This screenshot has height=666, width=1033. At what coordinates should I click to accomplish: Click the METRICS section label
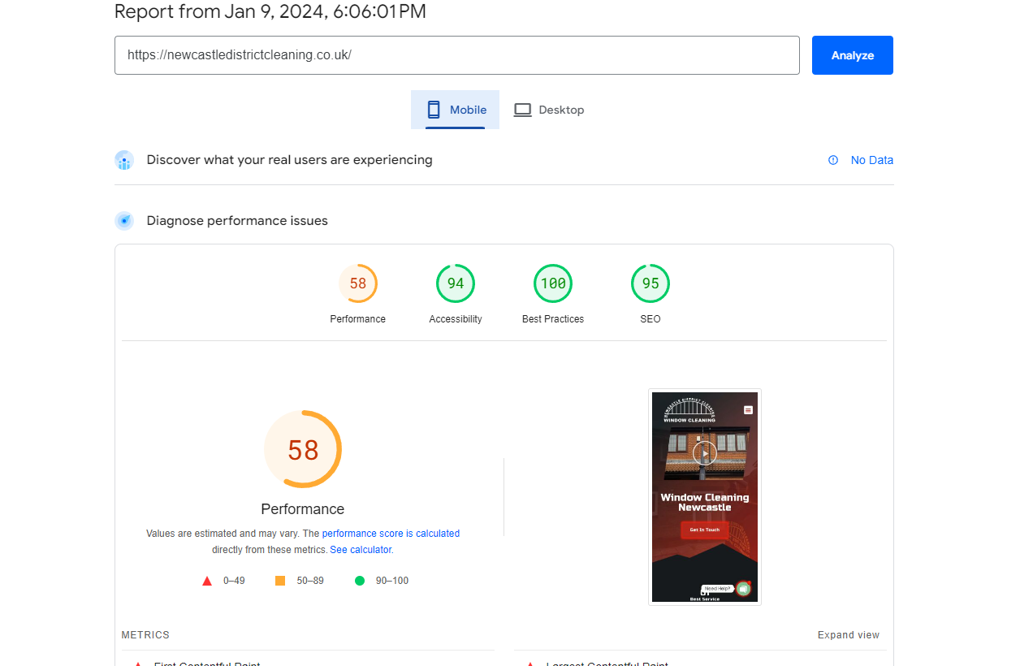coord(145,635)
